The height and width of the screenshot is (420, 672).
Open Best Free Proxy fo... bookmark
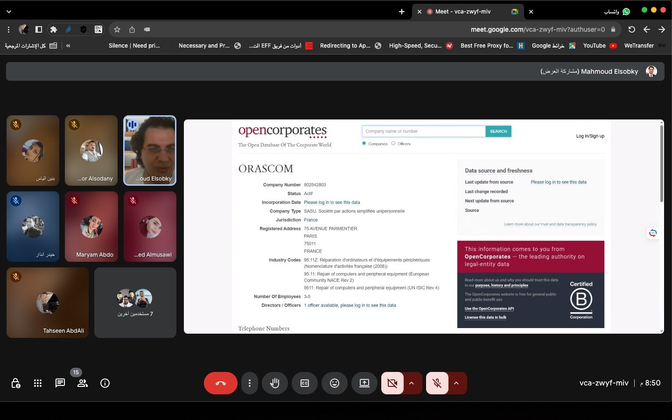pos(492,46)
